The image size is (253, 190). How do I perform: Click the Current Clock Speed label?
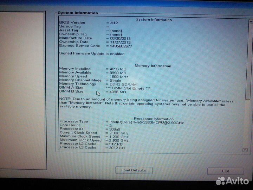(x=78, y=133)
